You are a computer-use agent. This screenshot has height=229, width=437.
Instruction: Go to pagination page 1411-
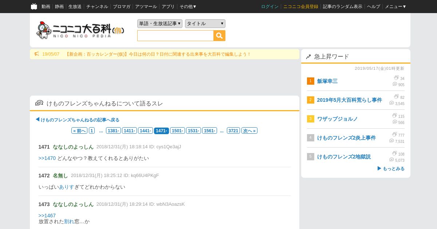point(129,130)
